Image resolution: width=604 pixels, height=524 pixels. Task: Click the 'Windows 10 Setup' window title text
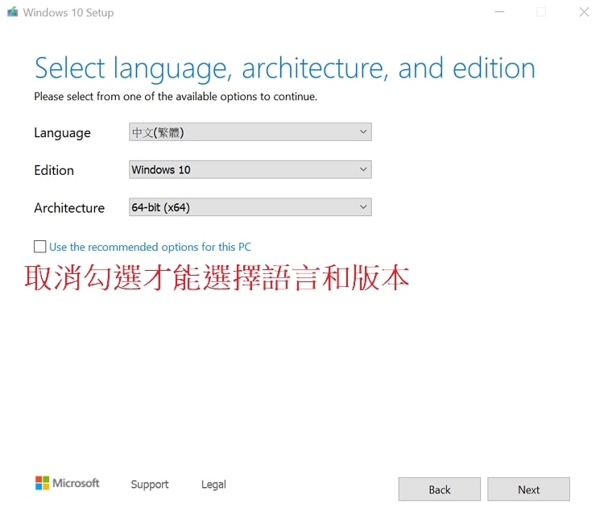68,13
